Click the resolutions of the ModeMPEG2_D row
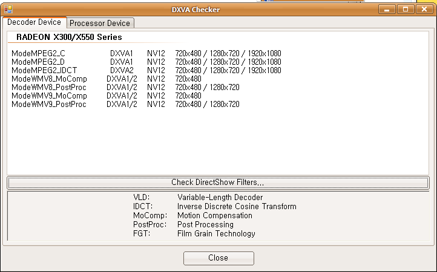The width and height of the screenshot is (437, 272). [228, 62]
